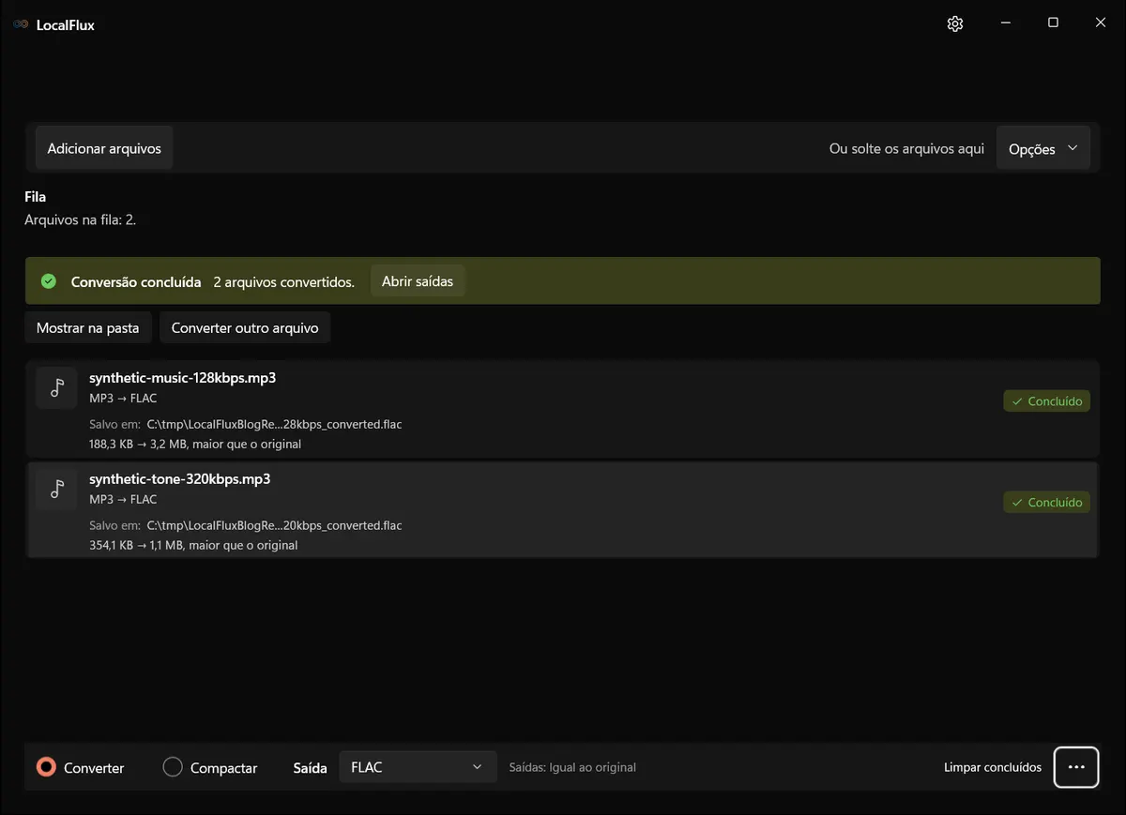
Task: Click the LocalFlux app logo icon
Action: (21, 24)
